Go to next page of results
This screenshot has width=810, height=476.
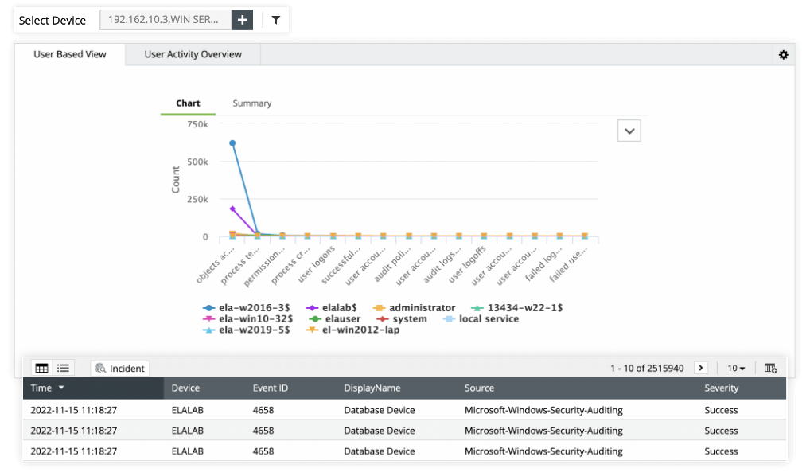tap(701, 368)
